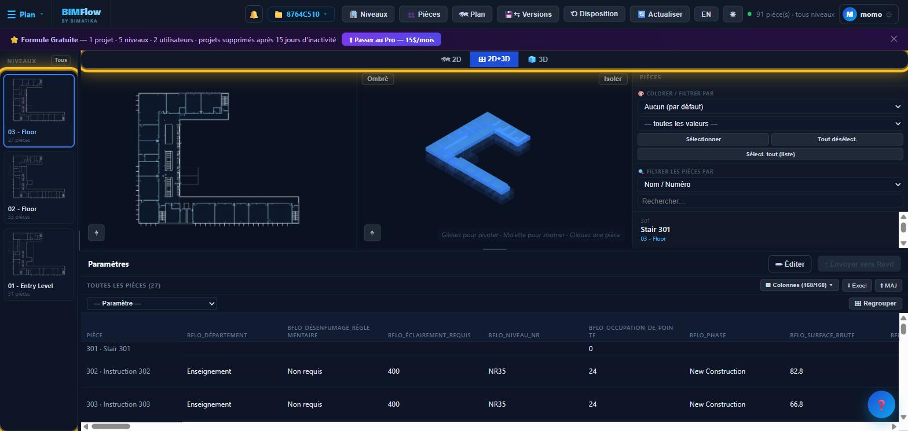Show all levels with Tous
This screenshot has width=908, height=431.
(x=61, y=60)
